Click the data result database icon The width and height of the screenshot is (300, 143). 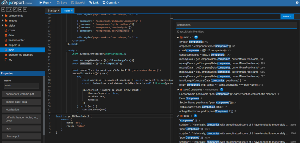(x=181, y=116)
